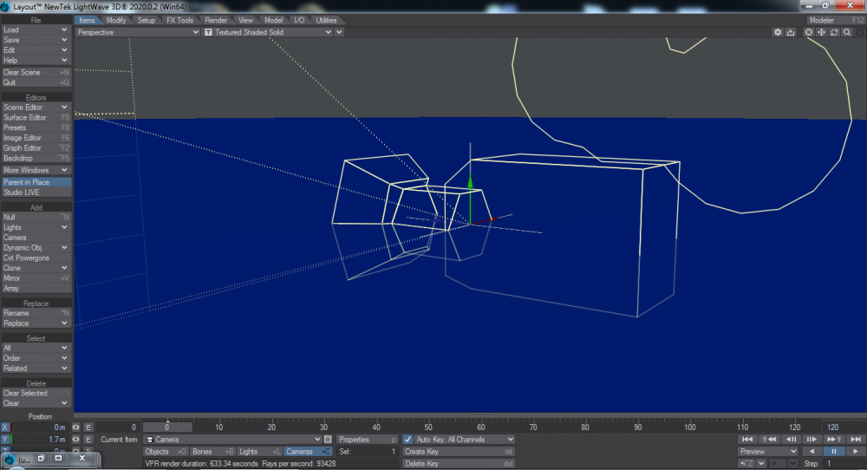Toggle the Y position envelope E button
Screen dimensions: 867x470
coord(88,440)
